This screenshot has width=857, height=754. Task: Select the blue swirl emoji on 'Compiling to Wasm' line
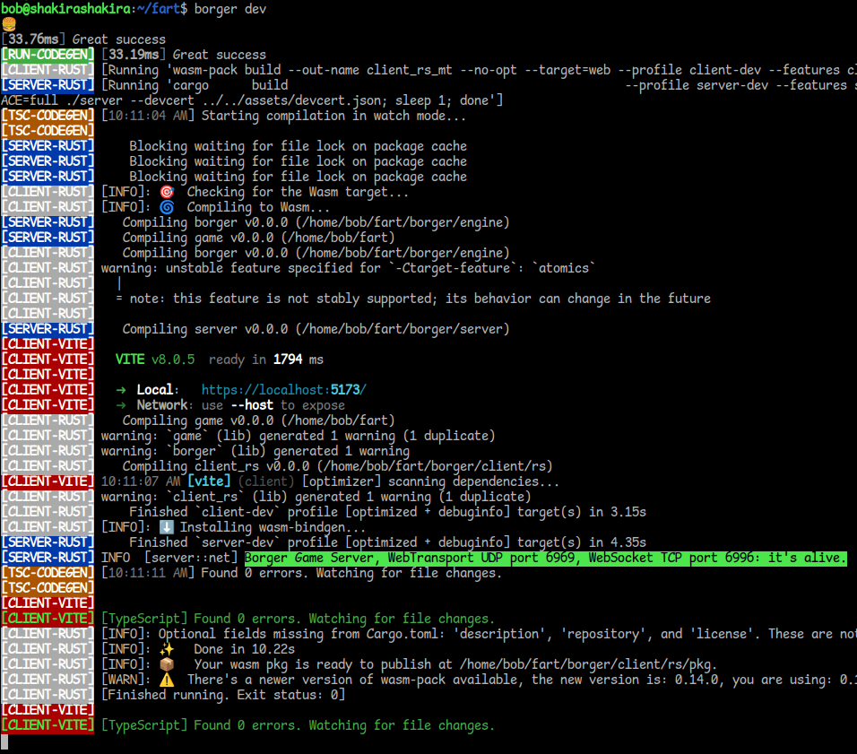[167, 206]
